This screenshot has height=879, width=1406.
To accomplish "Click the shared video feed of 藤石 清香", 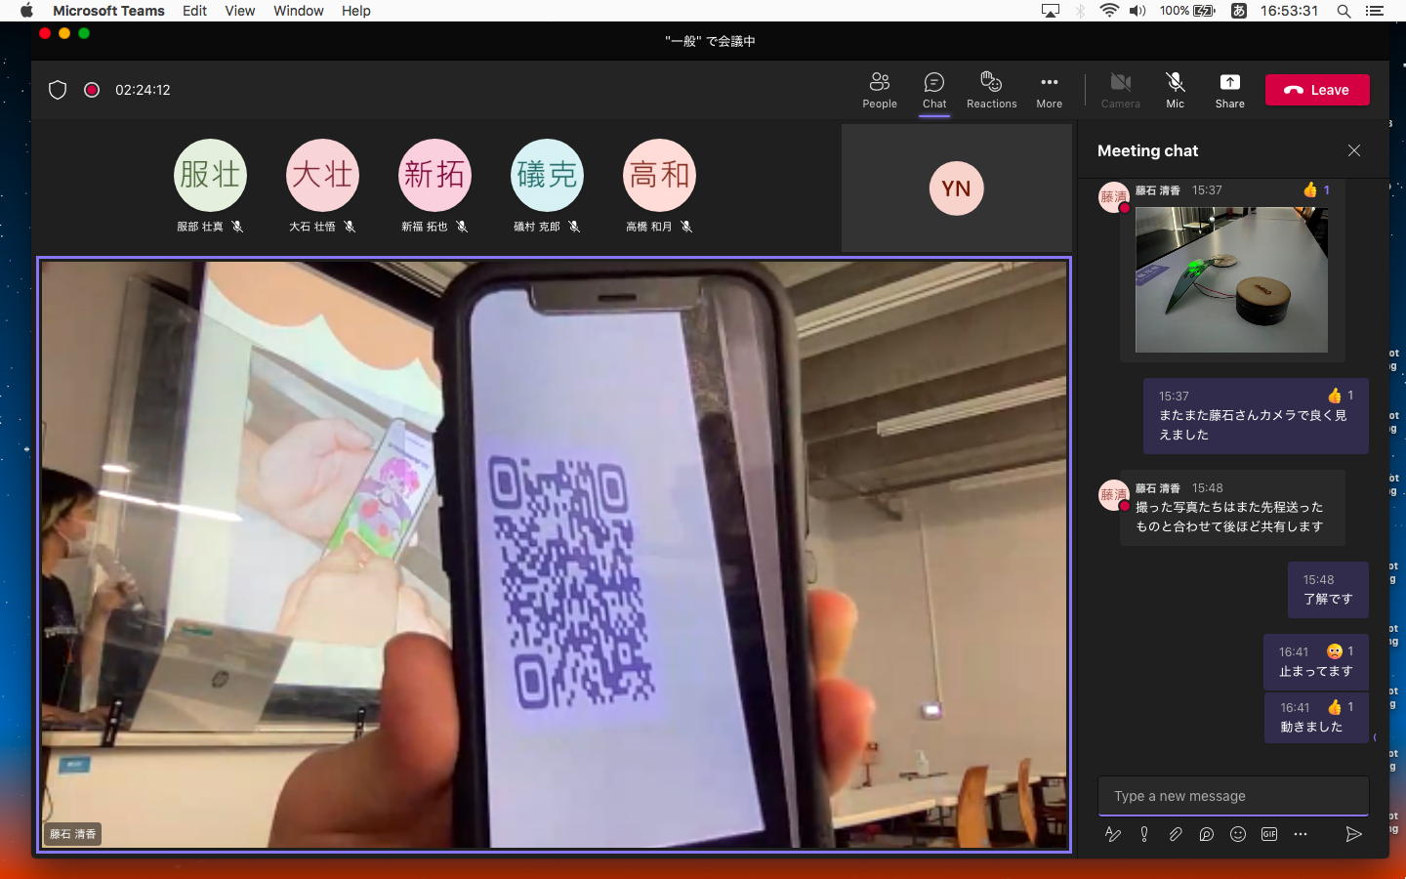I will [x=554, y=554].
